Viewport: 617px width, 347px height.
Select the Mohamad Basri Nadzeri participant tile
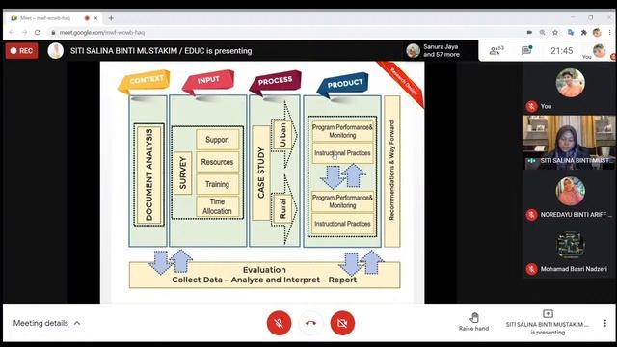[x=569, y=251]
